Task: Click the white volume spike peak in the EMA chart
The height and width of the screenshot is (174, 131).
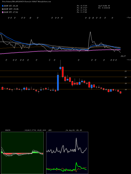Action: 90,32
